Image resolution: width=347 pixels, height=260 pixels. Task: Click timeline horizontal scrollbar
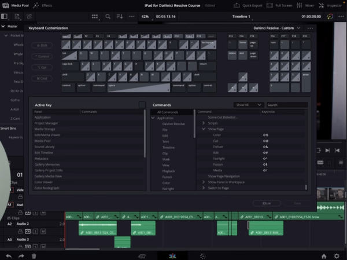[x=83, y=249]
